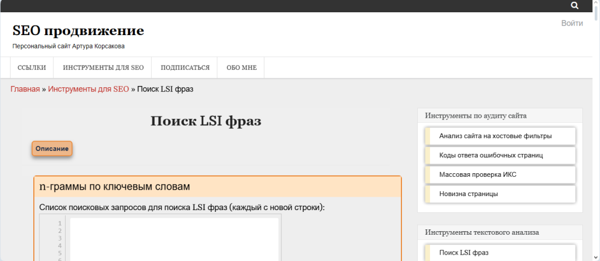Viewport: 600px width, 261px height.
Task: Click the search magnifier icon
Action: [x=575, y=6]
